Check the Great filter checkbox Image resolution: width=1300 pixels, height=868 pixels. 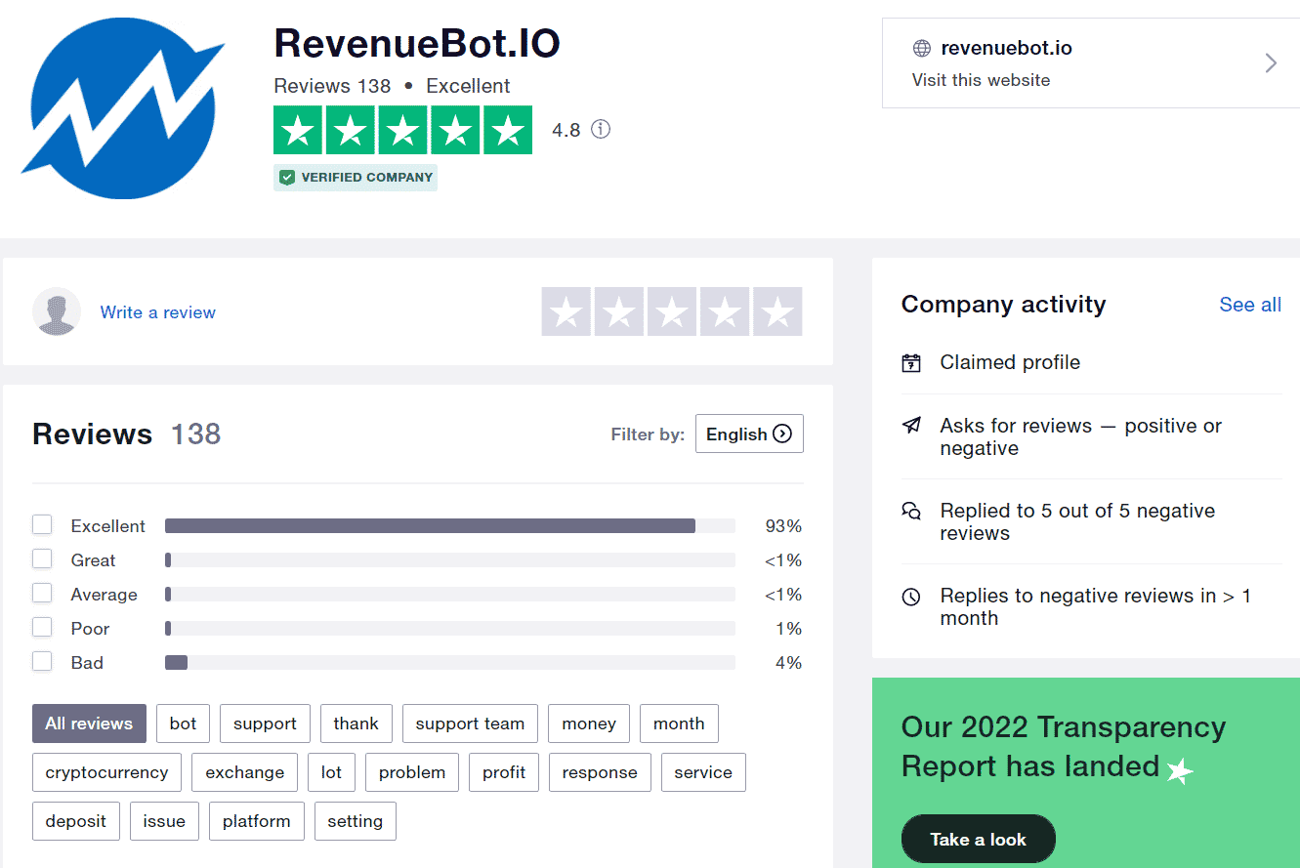pos(42,559)
